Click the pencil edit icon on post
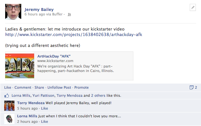The height and width of the screenshot is (126, 201). [x=193, y=7]
